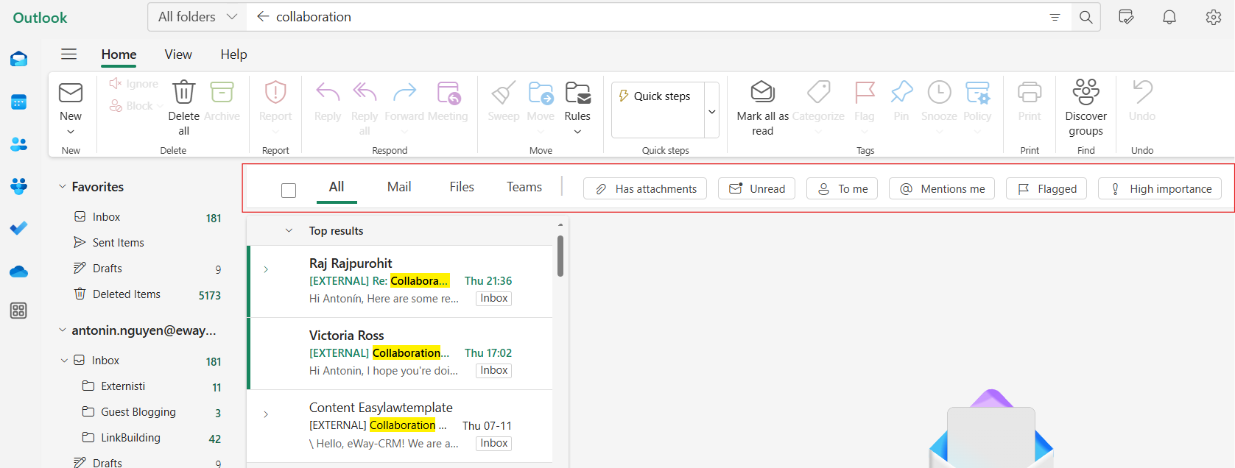The height and width of the screenshot is (468, 1235).
Task: Switch to the Help ribbon tab
Action: click(x=233, y=54)
